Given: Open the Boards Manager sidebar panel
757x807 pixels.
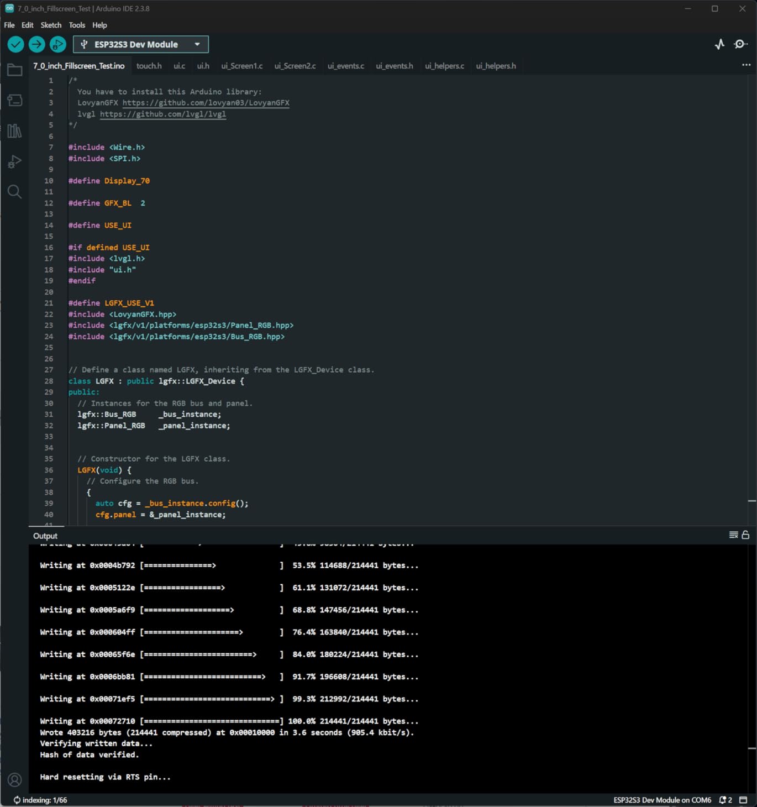Looking at the screenshot, I should (15, 100).
